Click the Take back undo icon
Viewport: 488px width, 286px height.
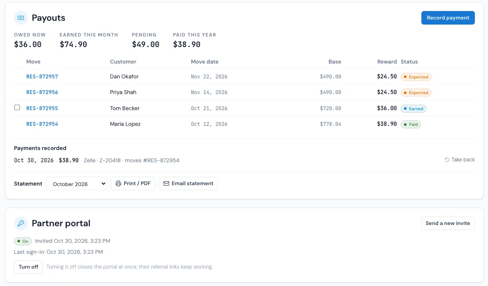pos(447,160)
